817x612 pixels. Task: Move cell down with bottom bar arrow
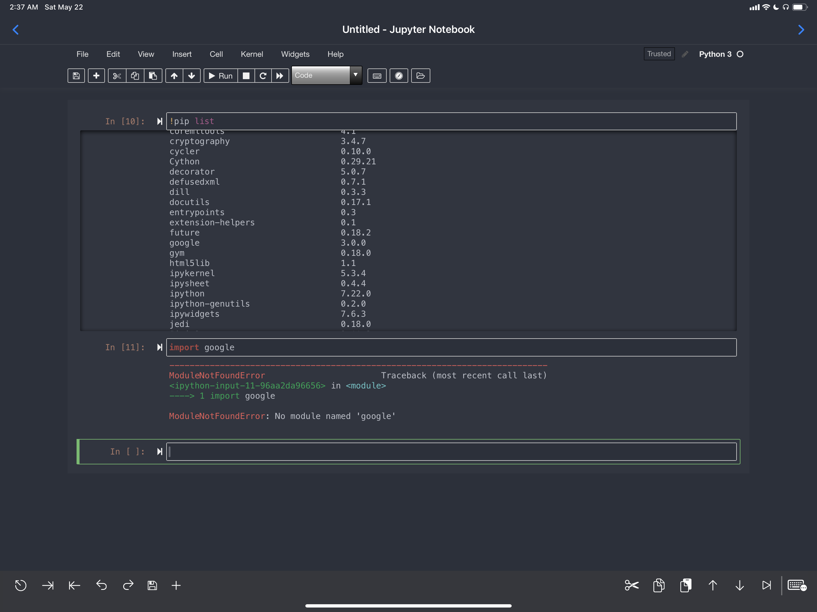740,585
